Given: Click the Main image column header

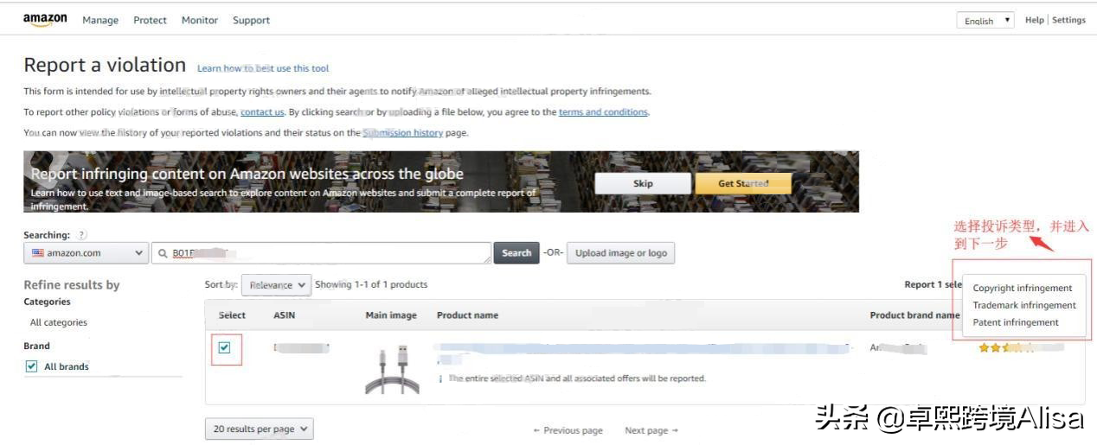Looking at the screenshot, I should 391,315.
